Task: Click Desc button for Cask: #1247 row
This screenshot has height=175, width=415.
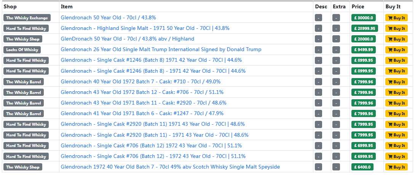Action: click(318, 114)
